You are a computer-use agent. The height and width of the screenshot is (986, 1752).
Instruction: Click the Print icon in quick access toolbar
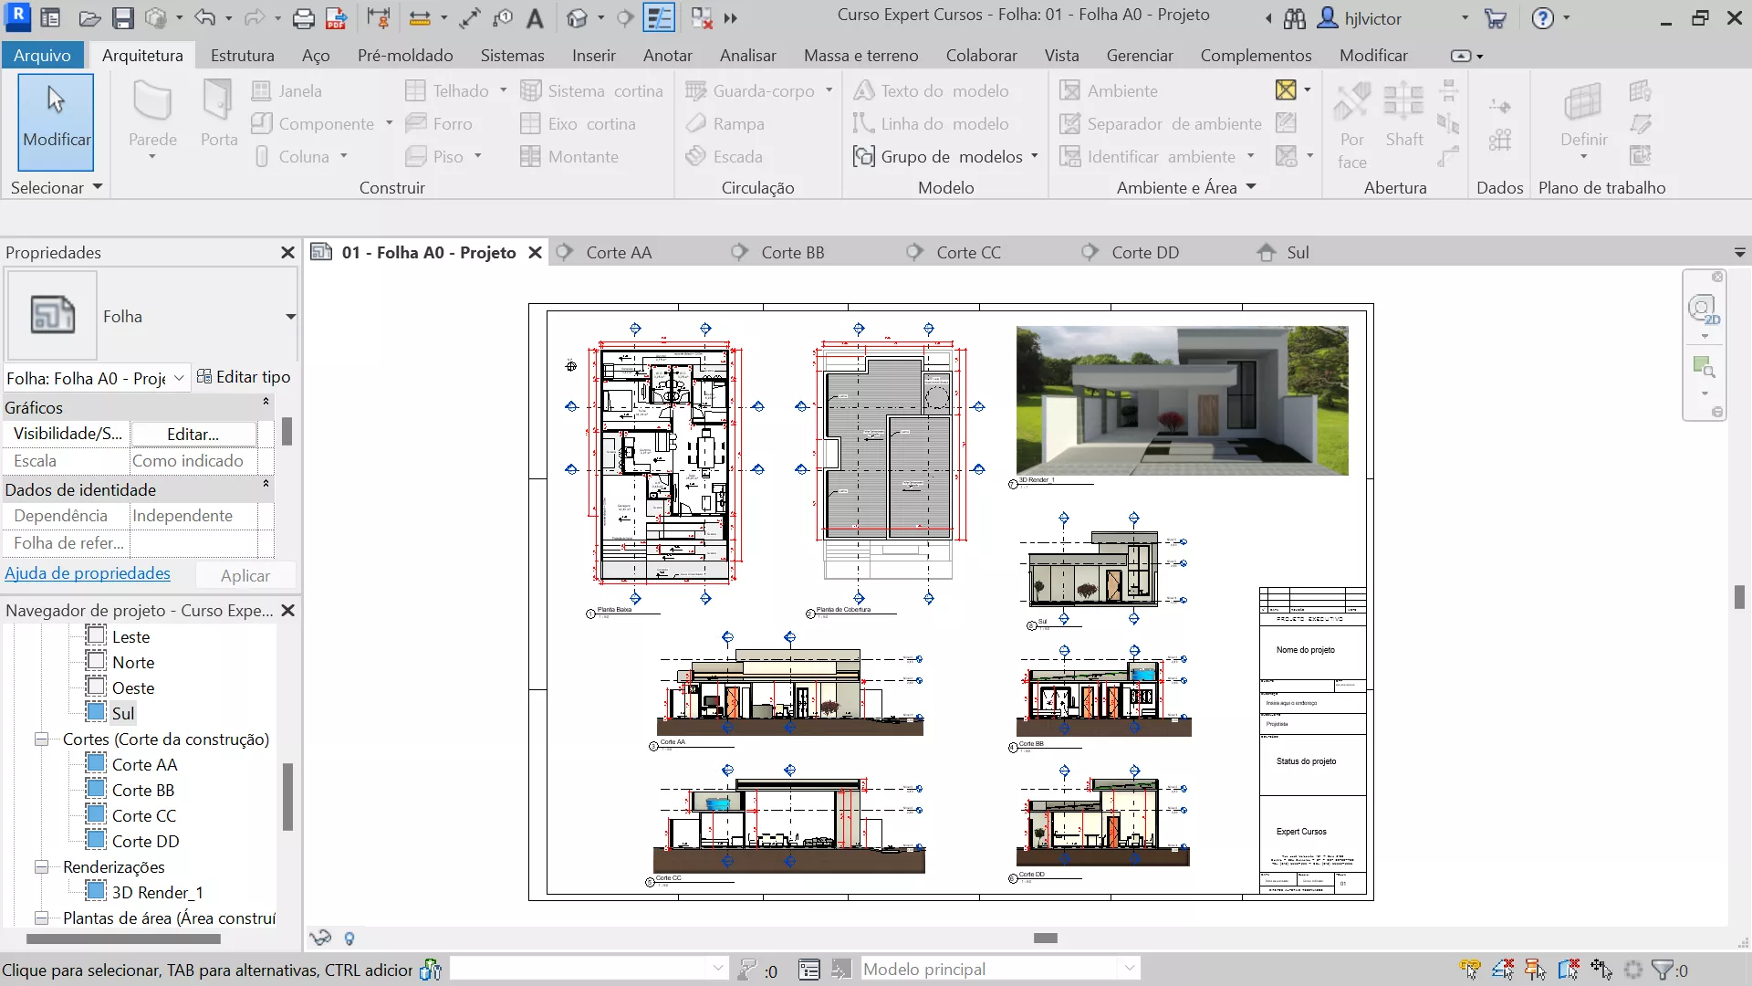(303, 17)
